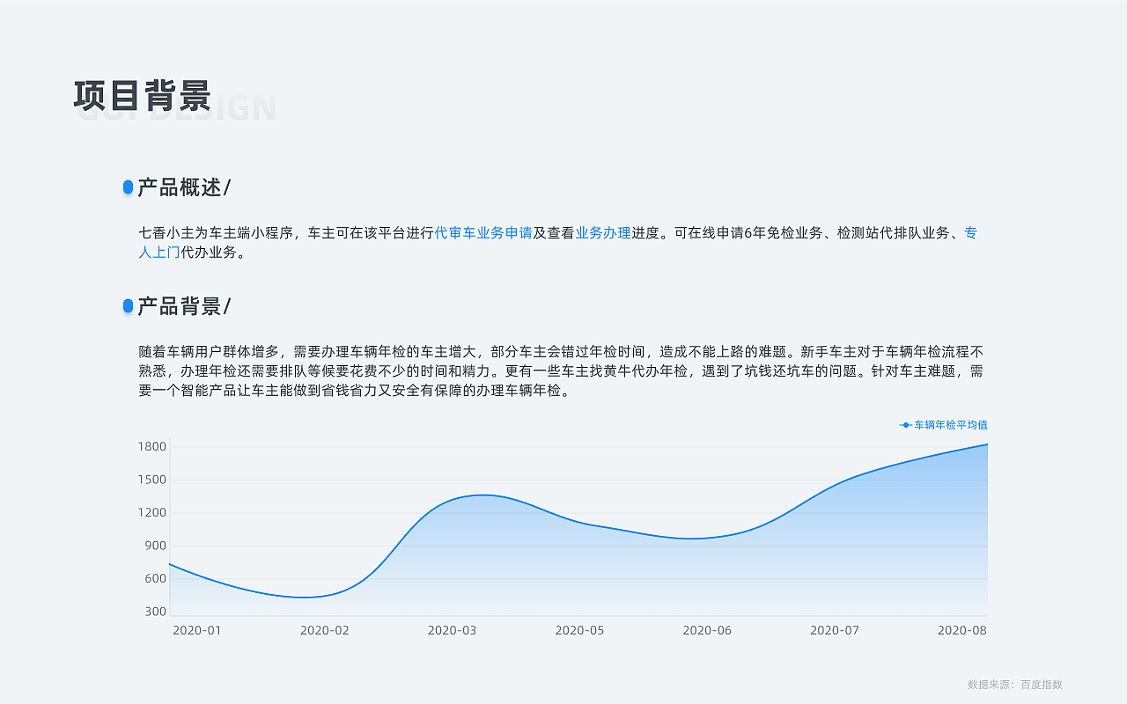Click the 2020-03 x-axis label
Viewport: 1127px width, 704px height.
[x=452, y=630]
